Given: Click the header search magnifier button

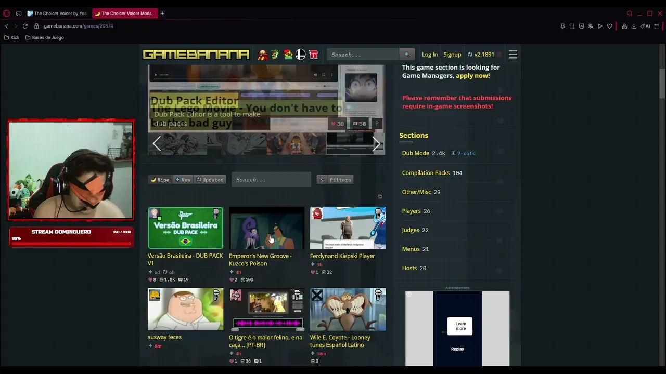Looking at the screenshot, I should click(x=407, y=55).
